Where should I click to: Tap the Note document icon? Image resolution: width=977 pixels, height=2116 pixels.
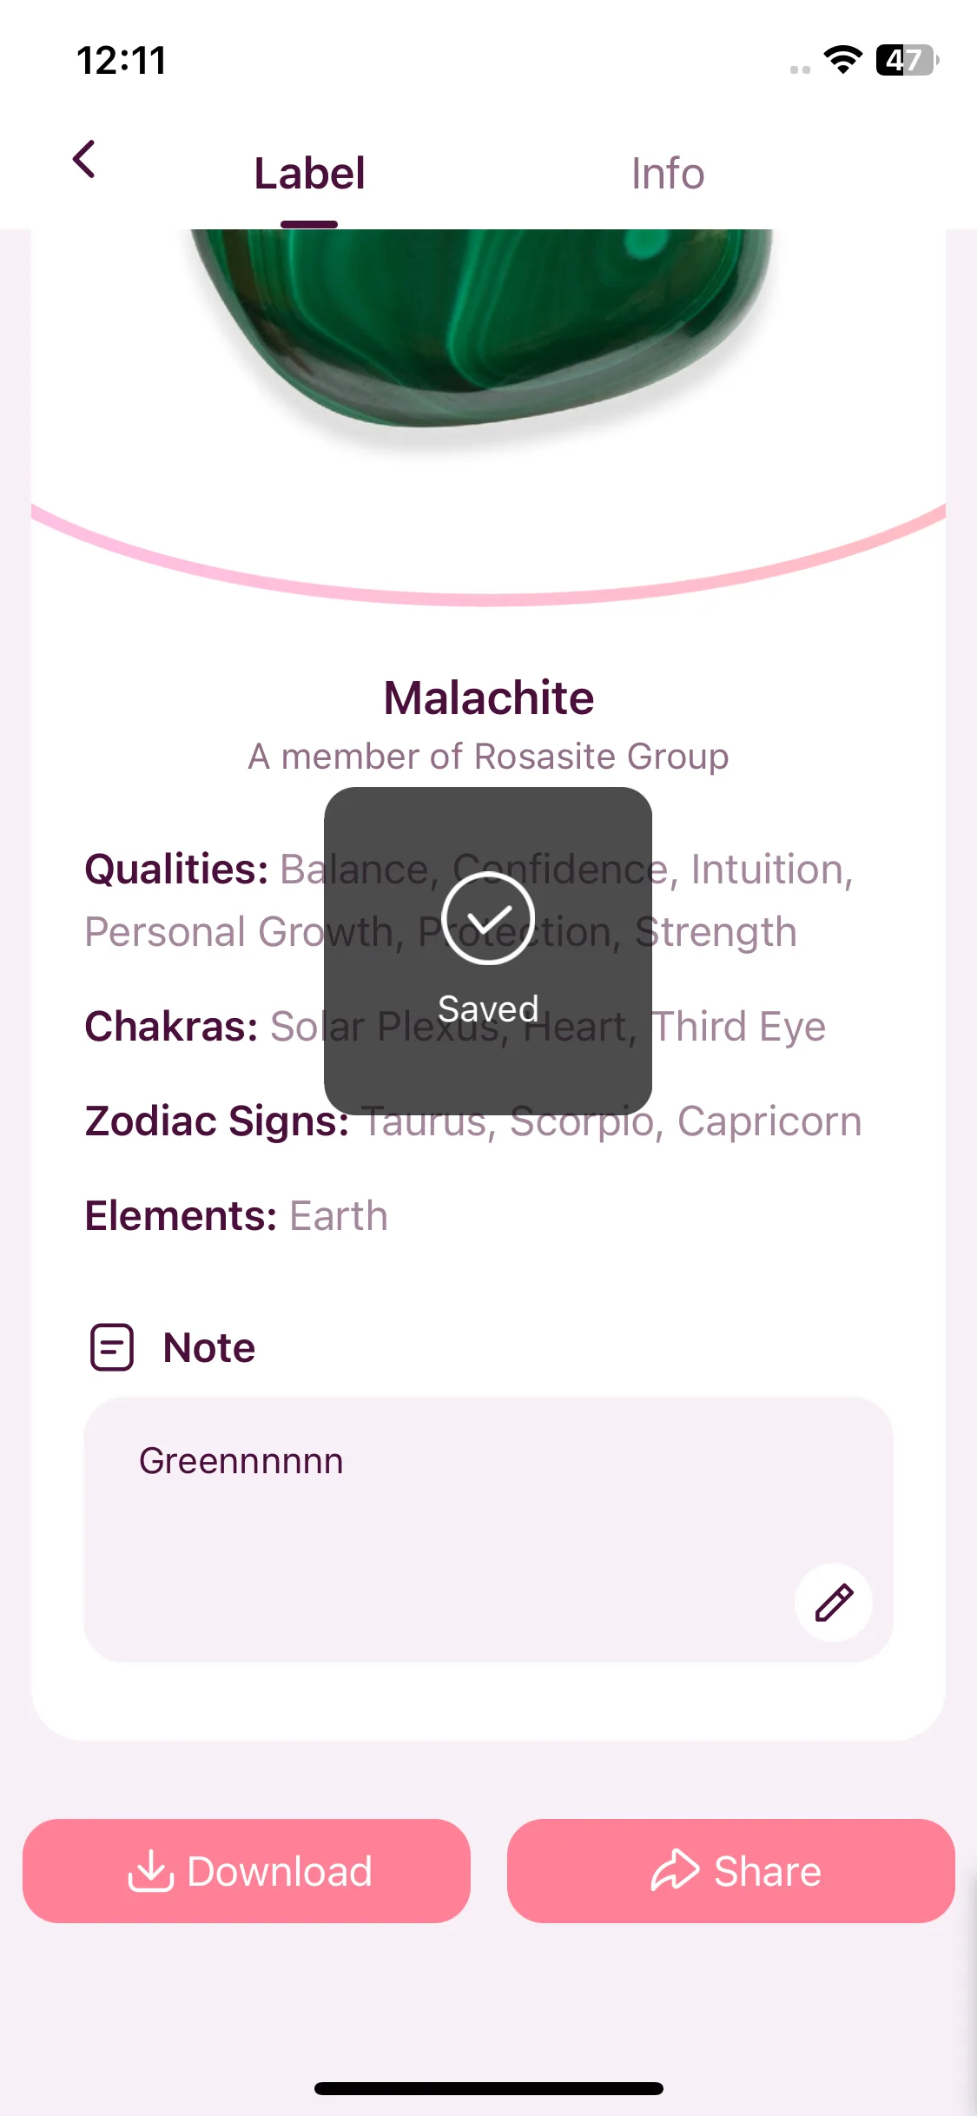[x=112, y=1347]
